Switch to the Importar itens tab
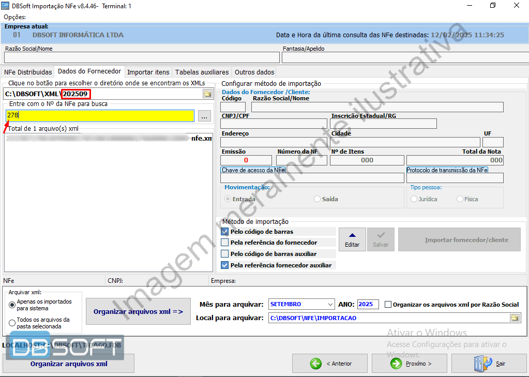 coord(148,72)
